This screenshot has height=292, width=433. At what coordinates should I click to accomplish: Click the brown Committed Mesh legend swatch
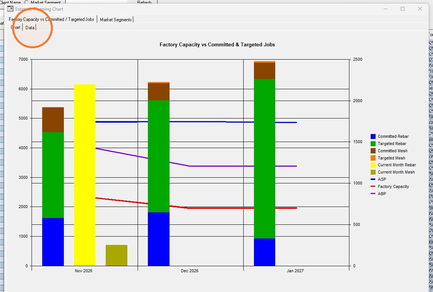click(373, 151)
